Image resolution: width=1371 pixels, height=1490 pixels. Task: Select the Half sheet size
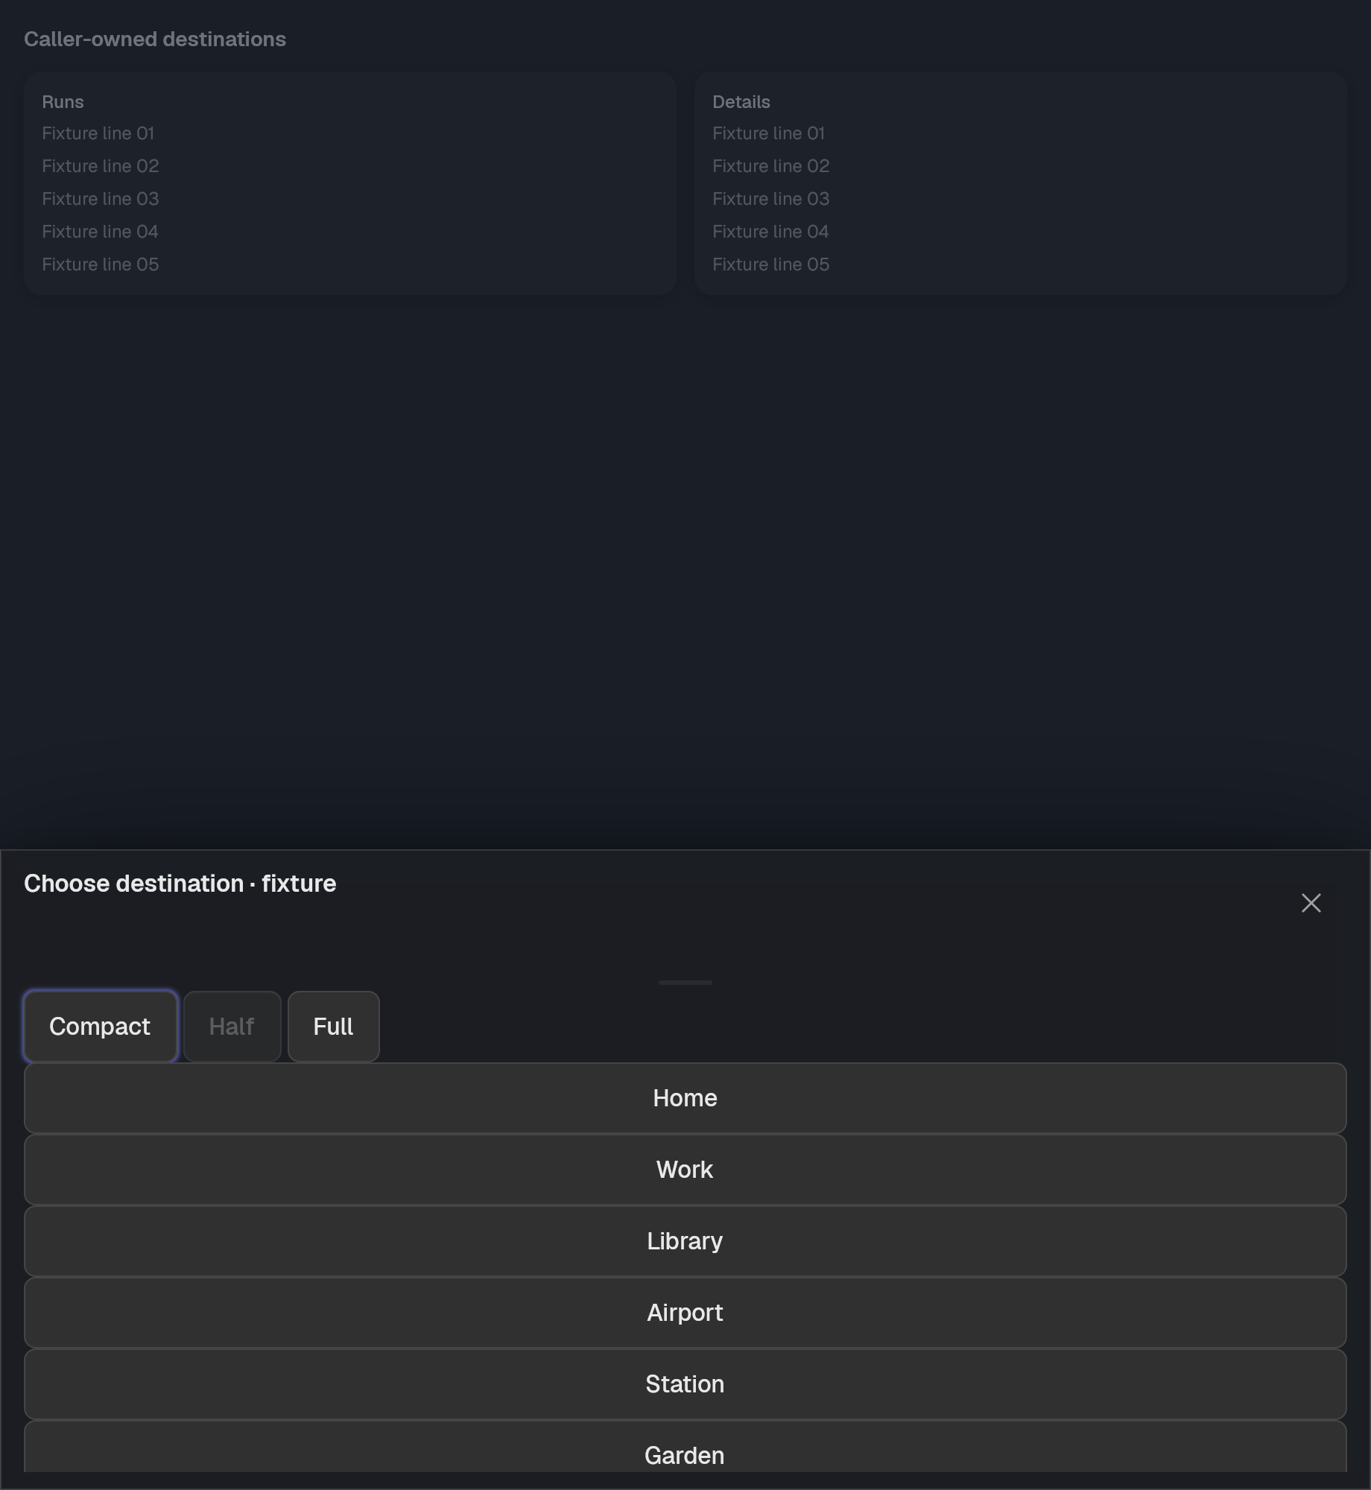click(232, 1027)
